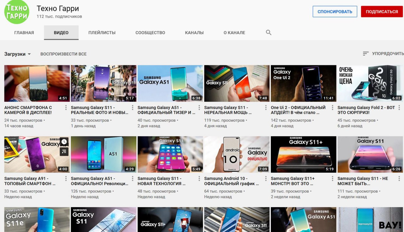Open options menu for Galaxy S11+ МОНСТР video
404x232 pixels.
click(x=332, y=179)
